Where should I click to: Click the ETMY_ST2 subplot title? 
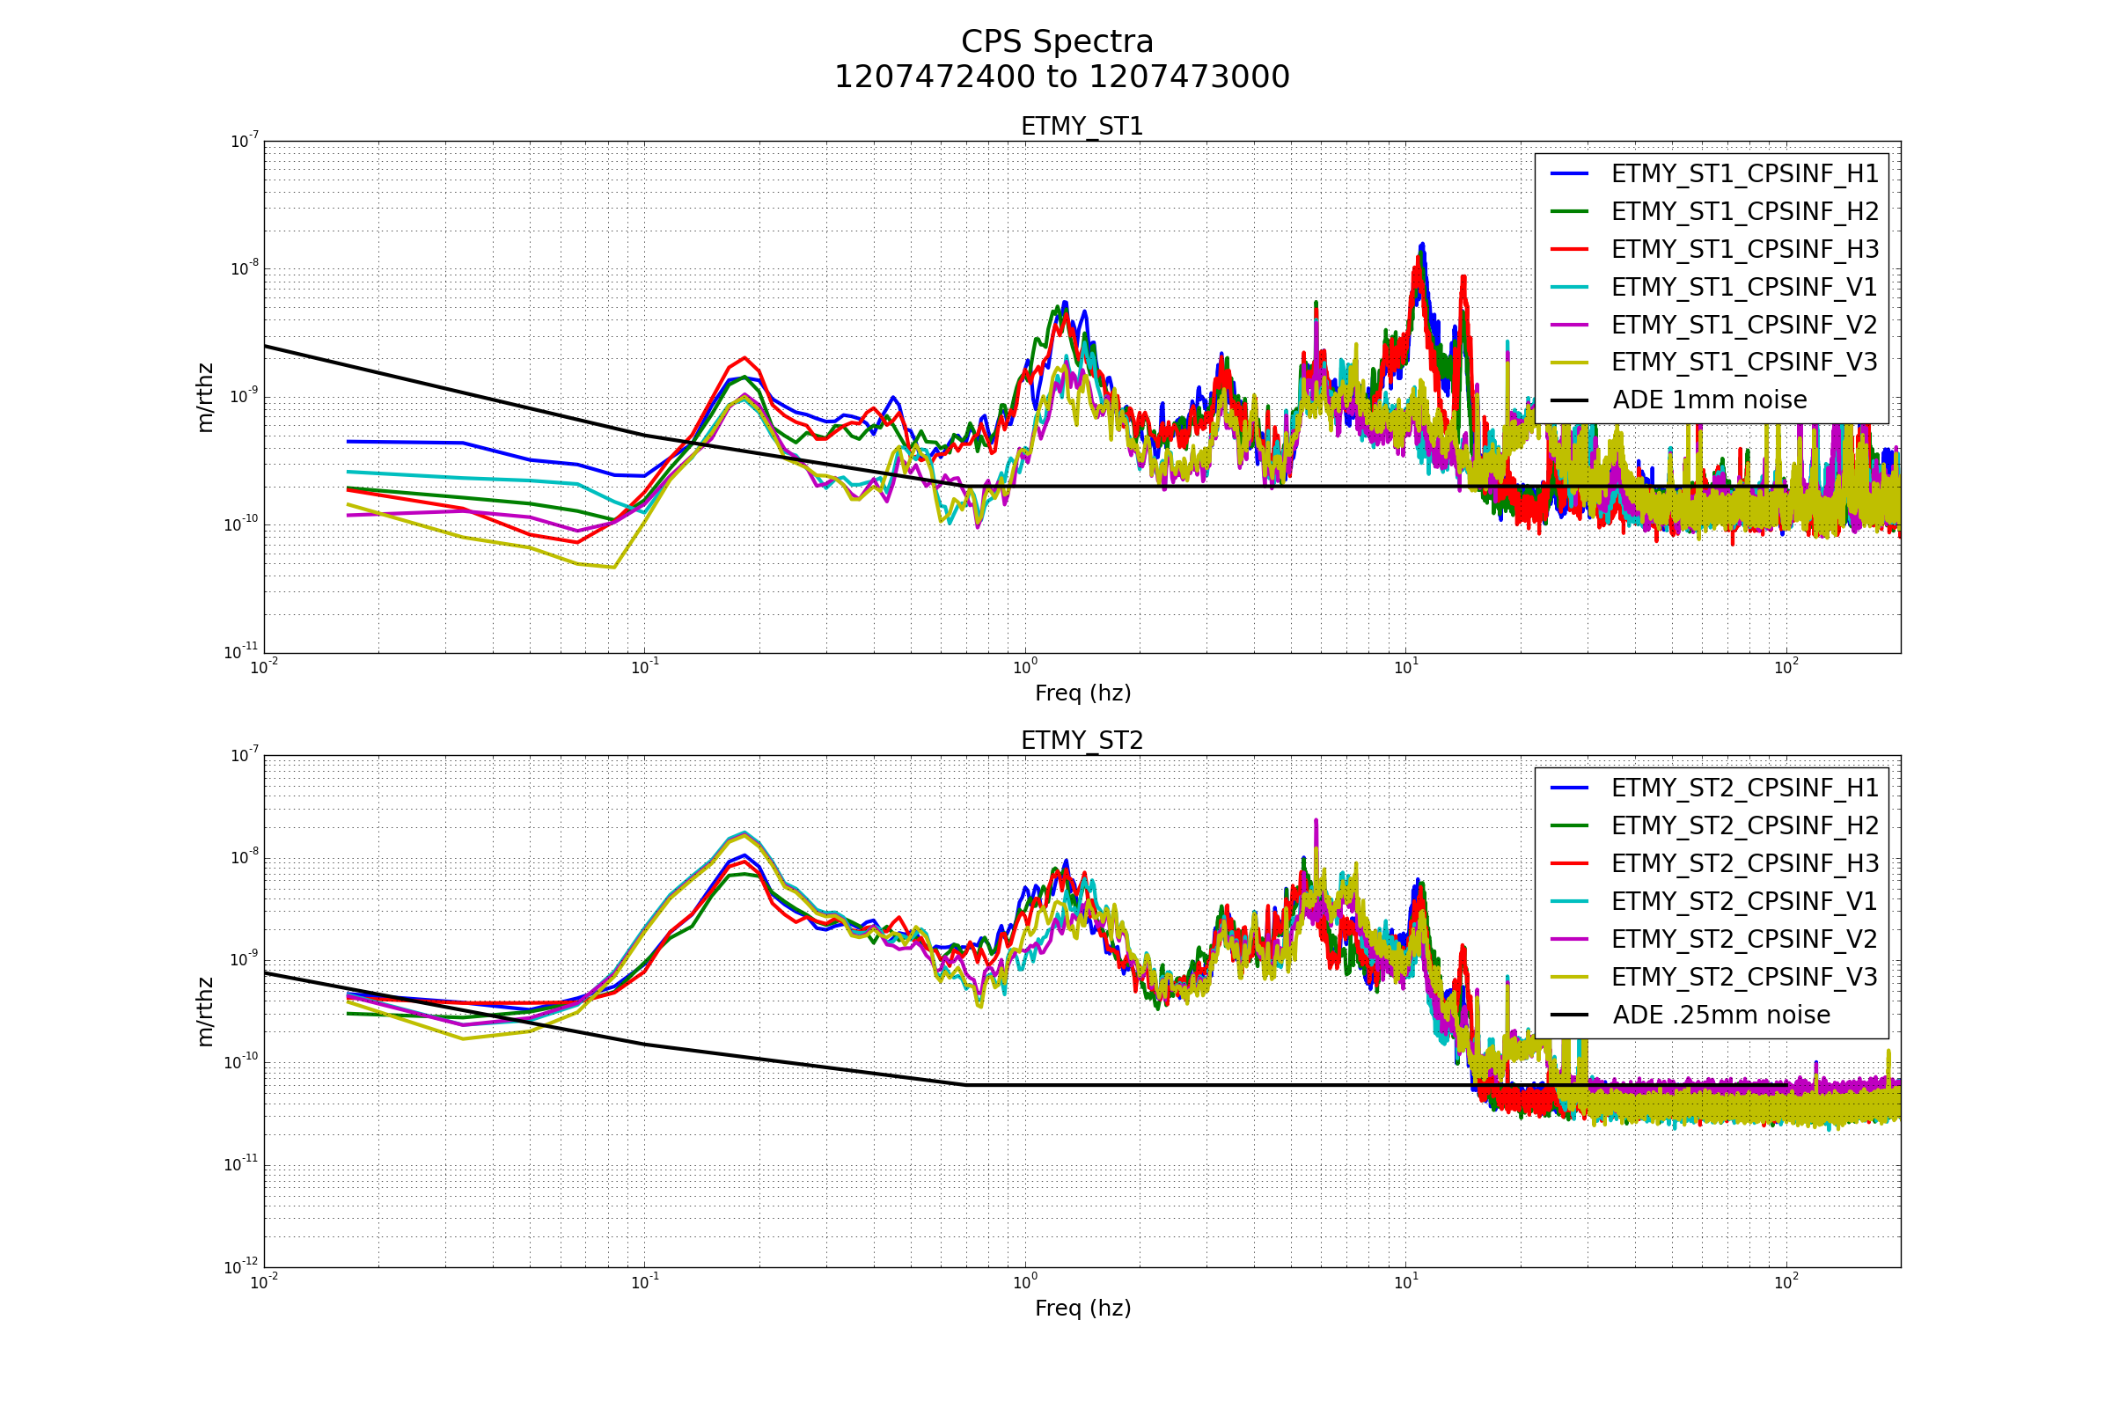point(1082,741)
